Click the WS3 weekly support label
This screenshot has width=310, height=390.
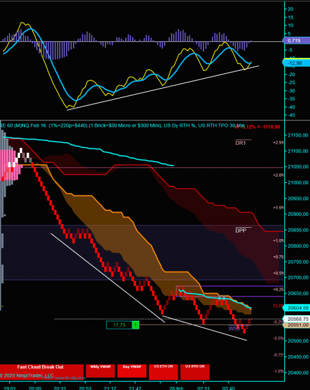[x=234, y=329]
